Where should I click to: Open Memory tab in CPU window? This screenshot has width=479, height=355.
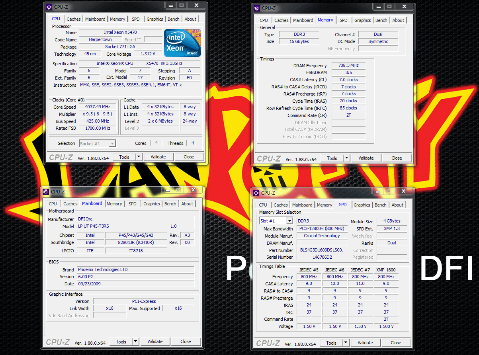(x=117, y=19)
